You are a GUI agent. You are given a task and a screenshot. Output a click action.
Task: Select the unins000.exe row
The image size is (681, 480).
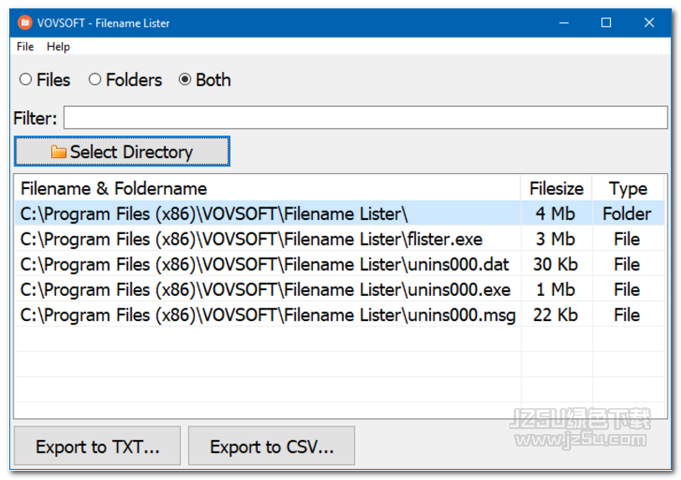coord(340,289)
